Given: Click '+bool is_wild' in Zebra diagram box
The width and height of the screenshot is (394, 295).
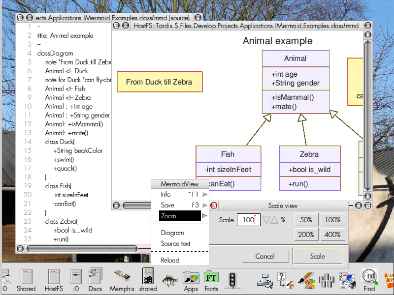Looking at the screenshot, I should (309, 170).
